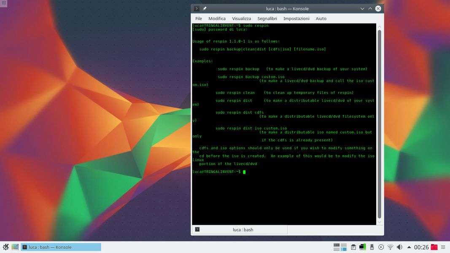
Task: Open the Impostazioni menu
Action: (296, 19)
